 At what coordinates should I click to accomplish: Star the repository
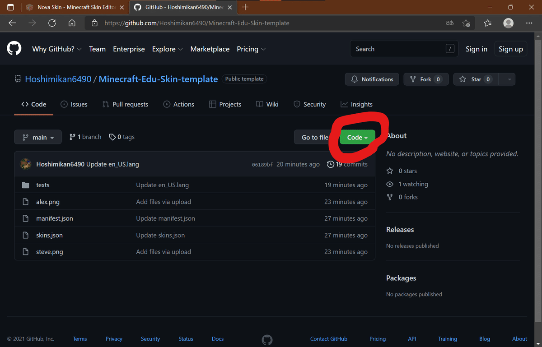coord(475,79)
